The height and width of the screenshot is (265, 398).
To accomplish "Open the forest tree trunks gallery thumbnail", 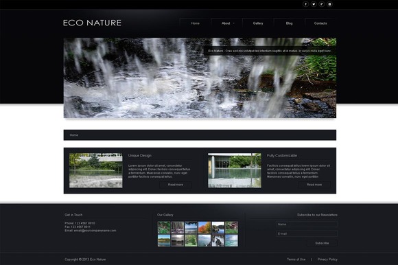I will coord(178,227).
